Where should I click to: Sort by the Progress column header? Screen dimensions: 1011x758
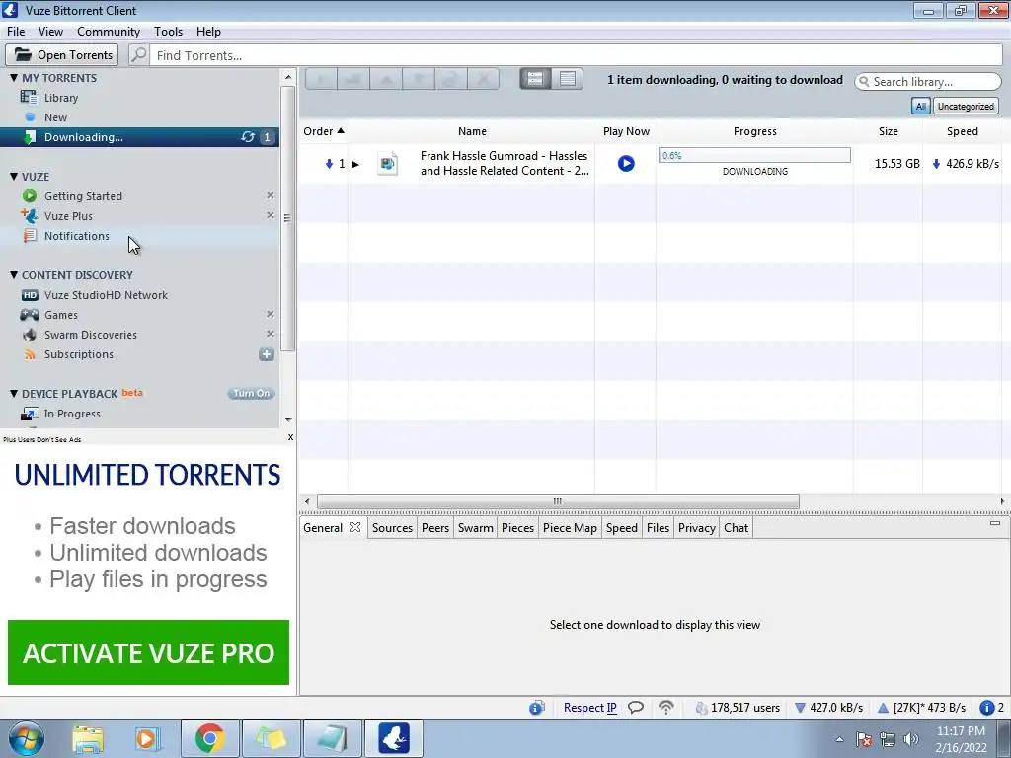click(x=754, y=131)
